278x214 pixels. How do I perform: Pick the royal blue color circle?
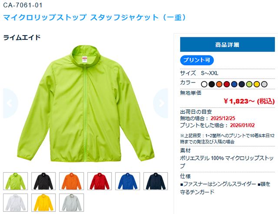pos(234,84)
